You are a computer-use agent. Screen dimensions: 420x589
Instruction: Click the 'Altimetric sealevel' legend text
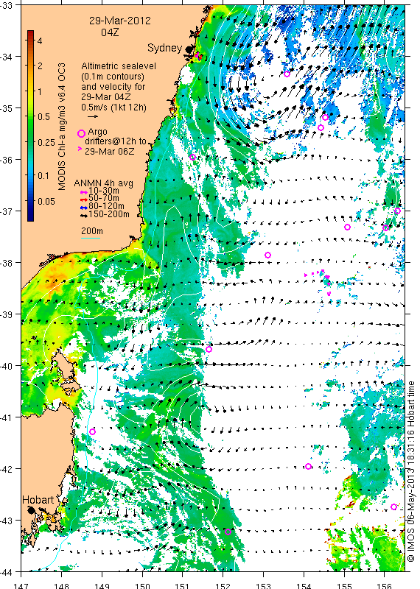pyautogui.click(x=119, y=66)
